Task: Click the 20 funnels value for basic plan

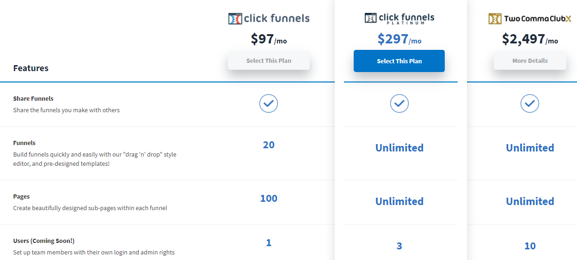Action: click(269, 145)
